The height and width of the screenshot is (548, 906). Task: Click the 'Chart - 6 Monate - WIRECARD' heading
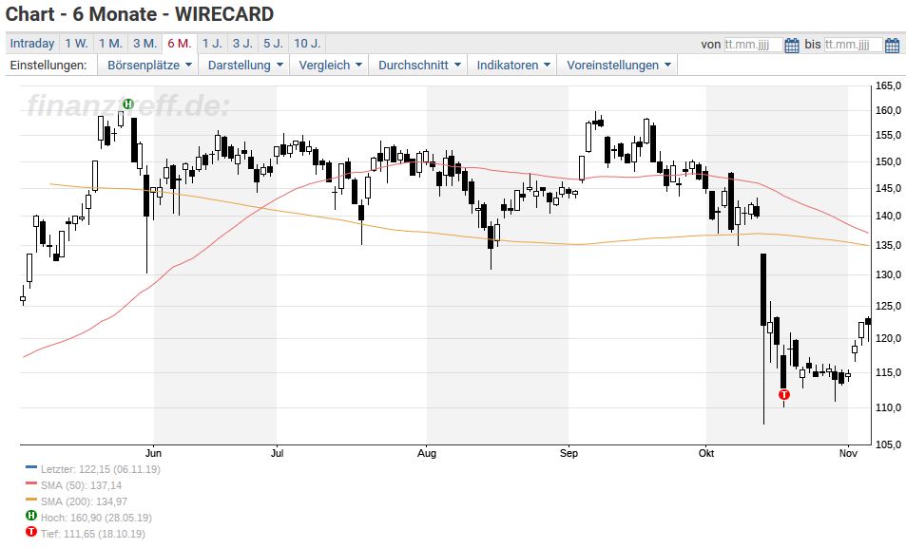tap(140, 14)
